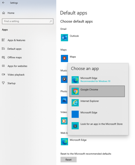Click the Email category label
135x165 pixels.
(63, 29)
